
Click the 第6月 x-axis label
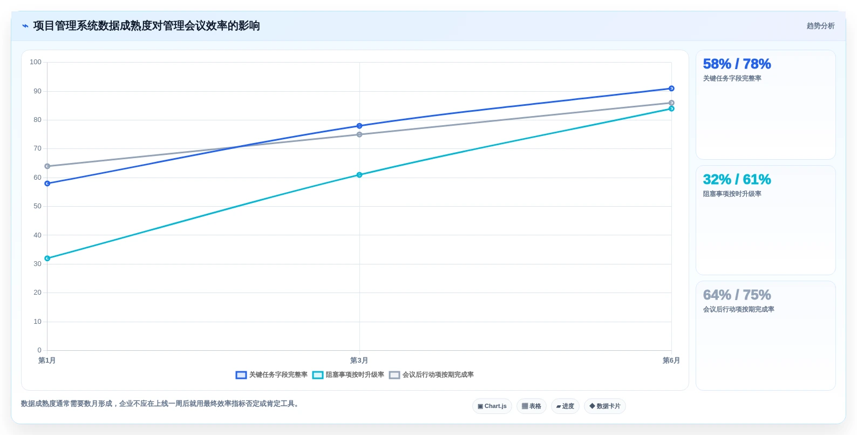[x=671, y=361]
